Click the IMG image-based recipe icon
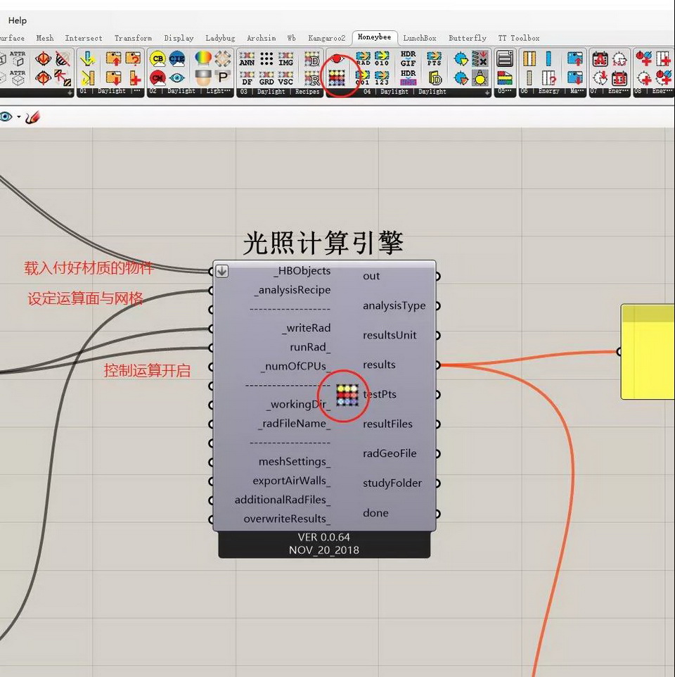Screen dimensions: 675x677 click(x=286, y=59)
